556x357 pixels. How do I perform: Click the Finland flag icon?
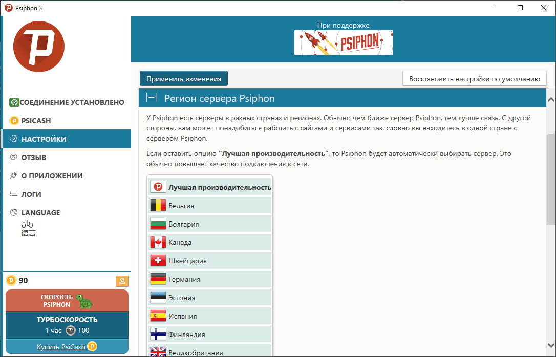point(158,334)
